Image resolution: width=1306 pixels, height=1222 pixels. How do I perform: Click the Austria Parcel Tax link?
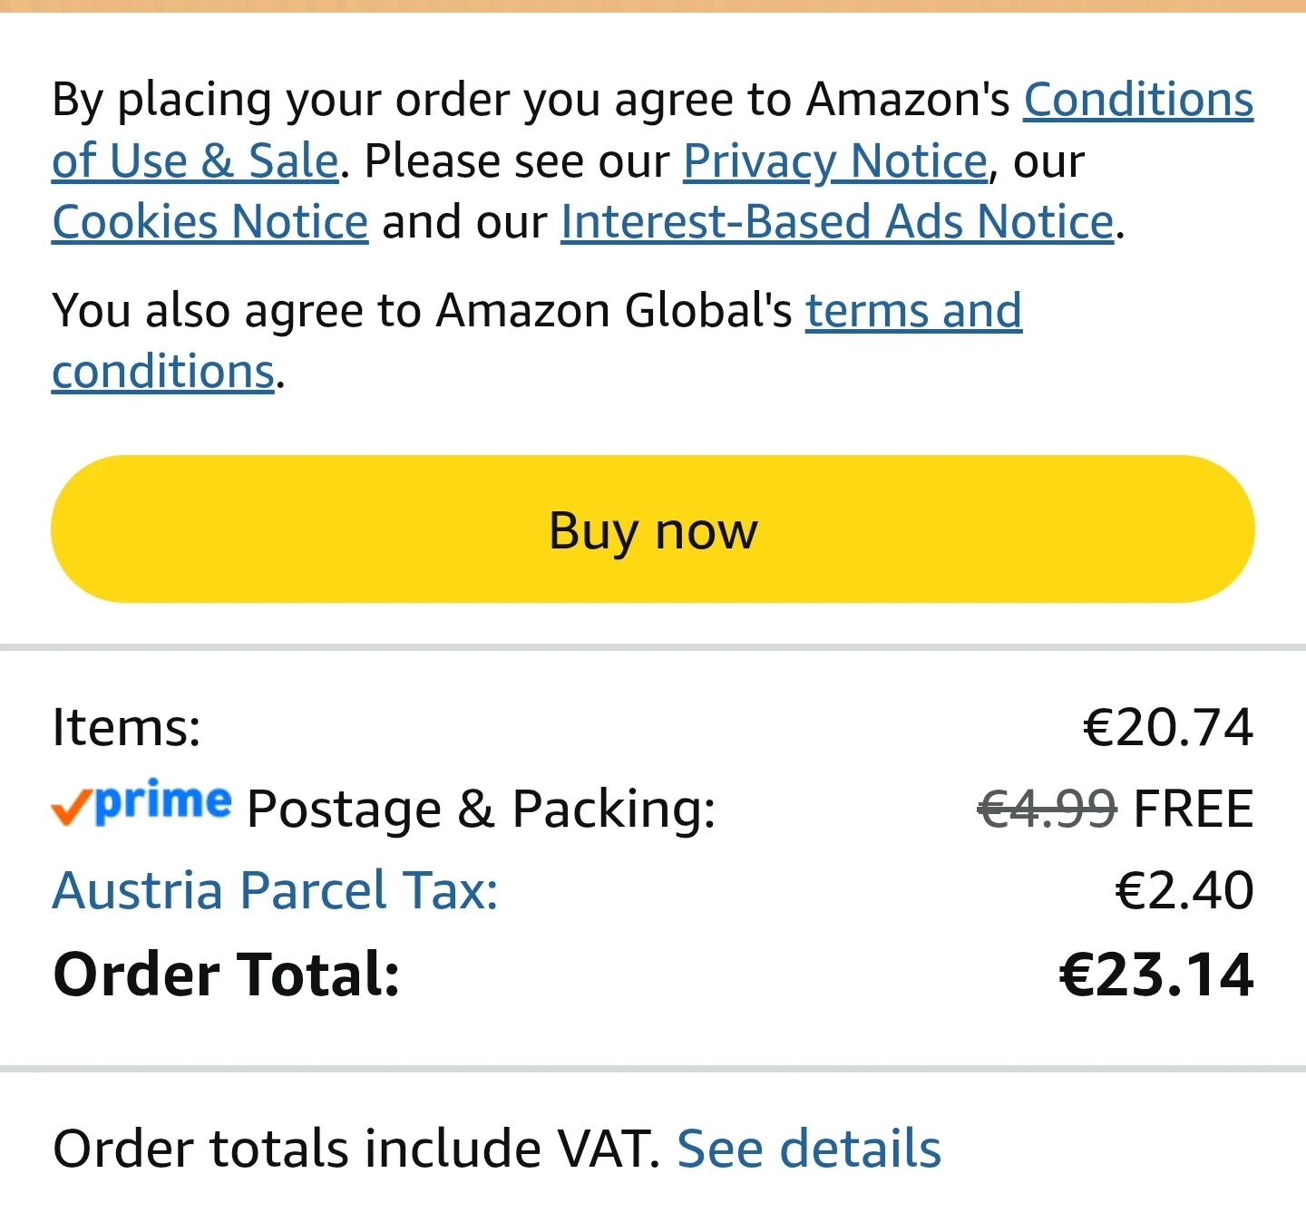pos(276,890)
